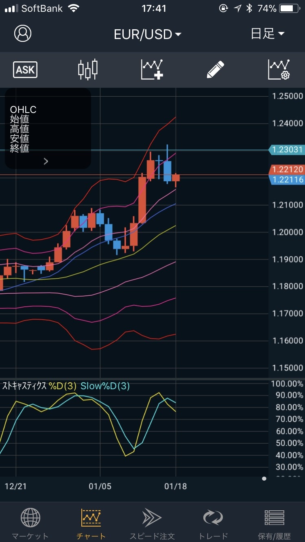Tap the Wi-Fi status icon
Image resolution: width=305 pixels, height=542 pixels.
[74, 9]
